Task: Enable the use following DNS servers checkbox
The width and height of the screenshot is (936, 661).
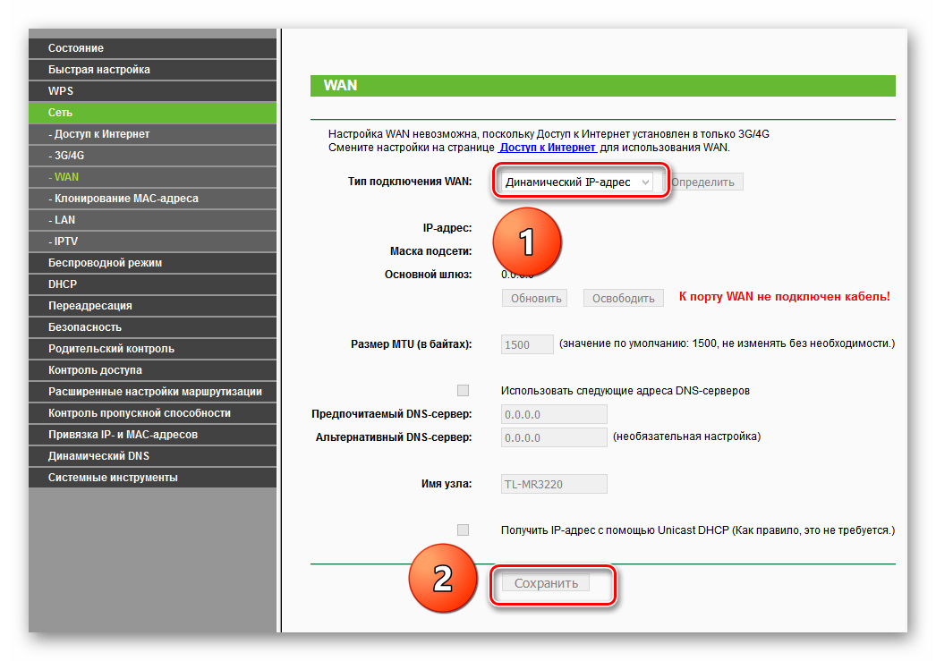Action: (x=463, y=390)
